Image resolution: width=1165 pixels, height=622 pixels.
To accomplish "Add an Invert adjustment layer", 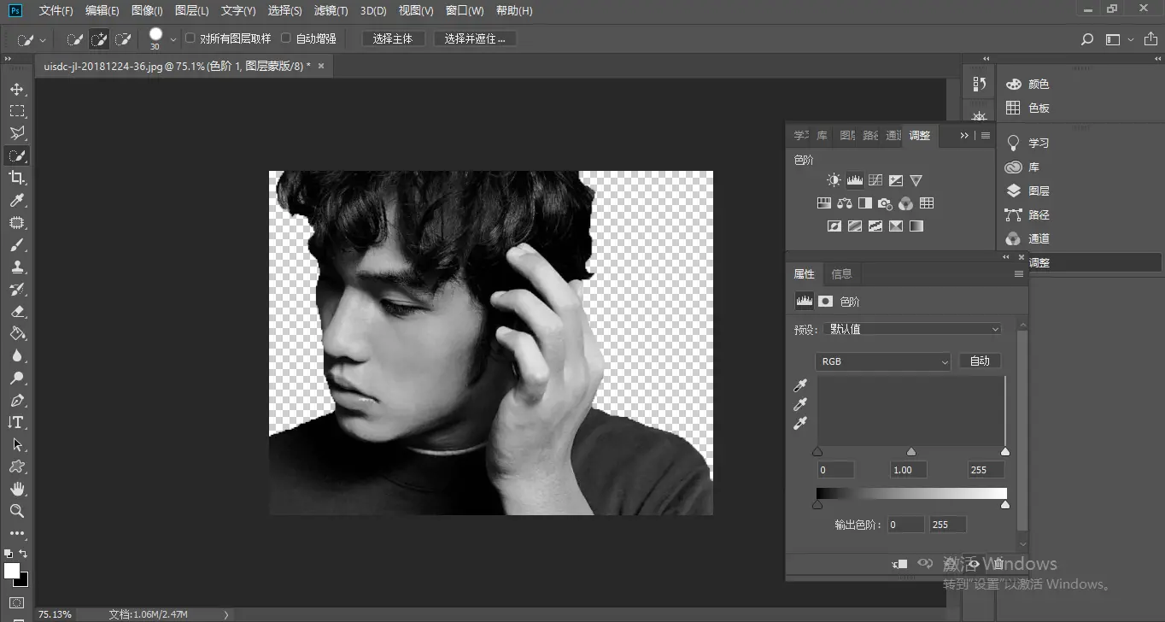I will click(834, 226).
